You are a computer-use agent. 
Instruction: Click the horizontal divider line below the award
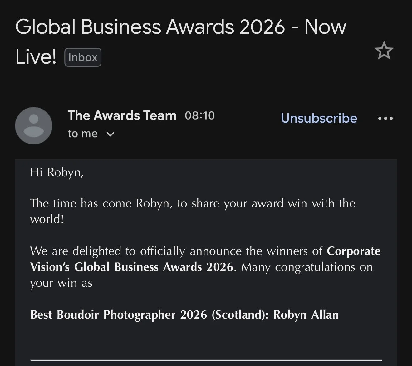click(x=206, y=361)
